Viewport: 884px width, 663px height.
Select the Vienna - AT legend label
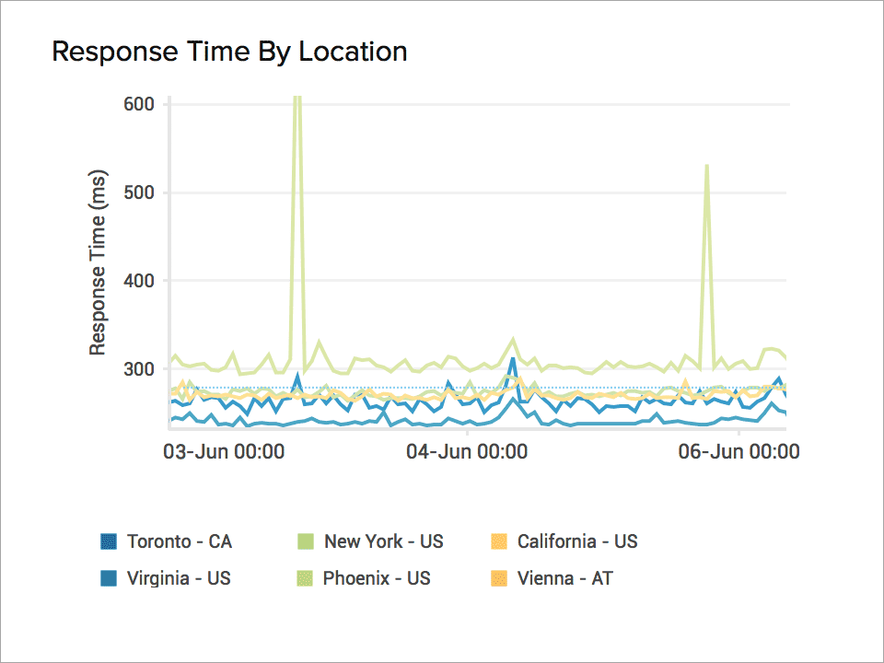(x=566, y=578)
